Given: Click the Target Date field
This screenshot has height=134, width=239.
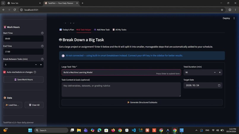Looking at the screenshot, I should (203, 85).
